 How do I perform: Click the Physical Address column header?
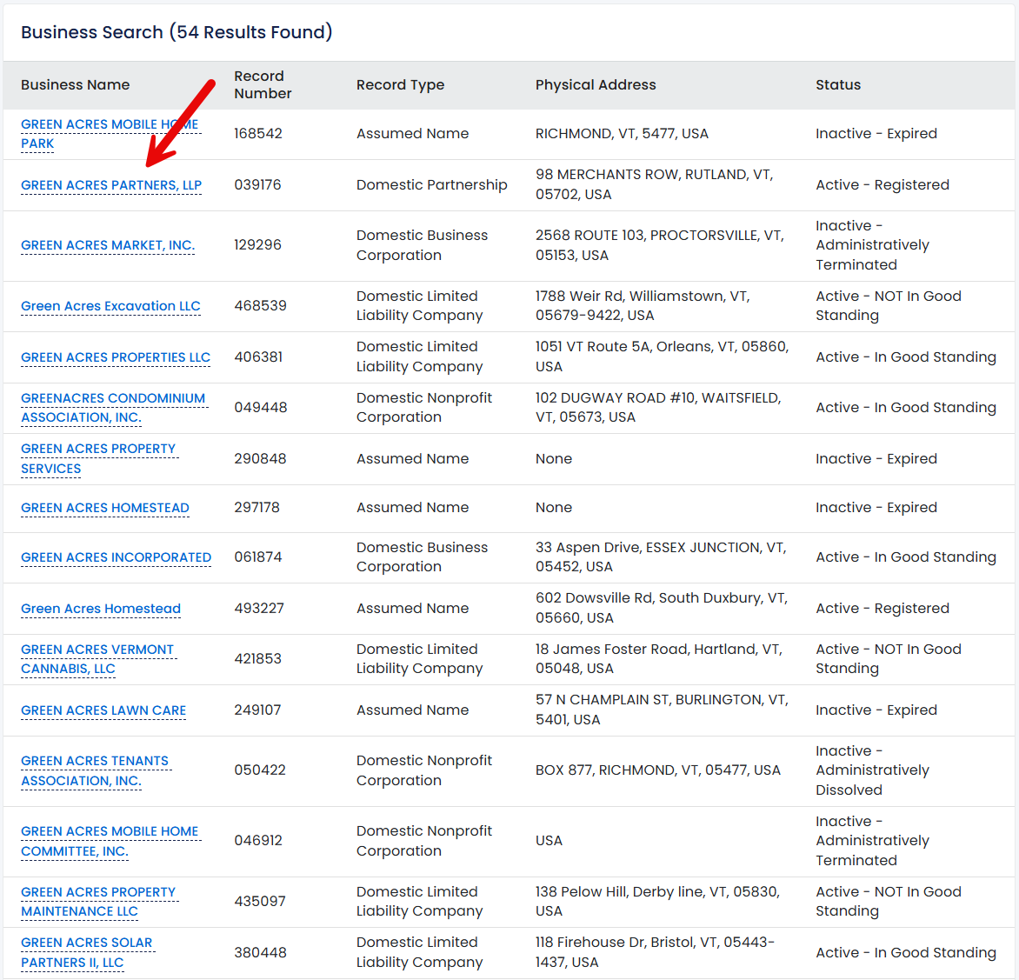click(596, 84)
